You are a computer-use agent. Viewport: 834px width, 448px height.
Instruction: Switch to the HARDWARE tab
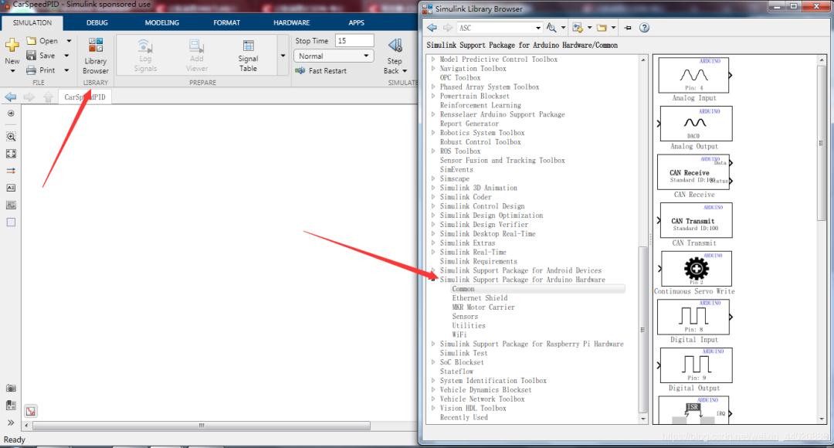pos(291,23)
